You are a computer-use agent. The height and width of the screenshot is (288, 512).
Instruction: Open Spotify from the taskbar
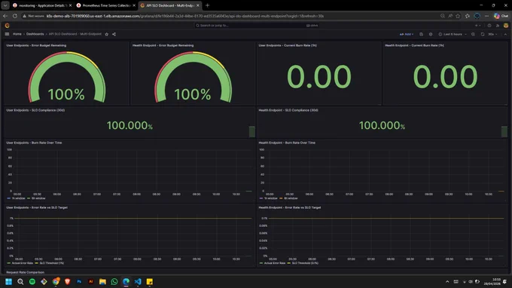click(32, 281)
